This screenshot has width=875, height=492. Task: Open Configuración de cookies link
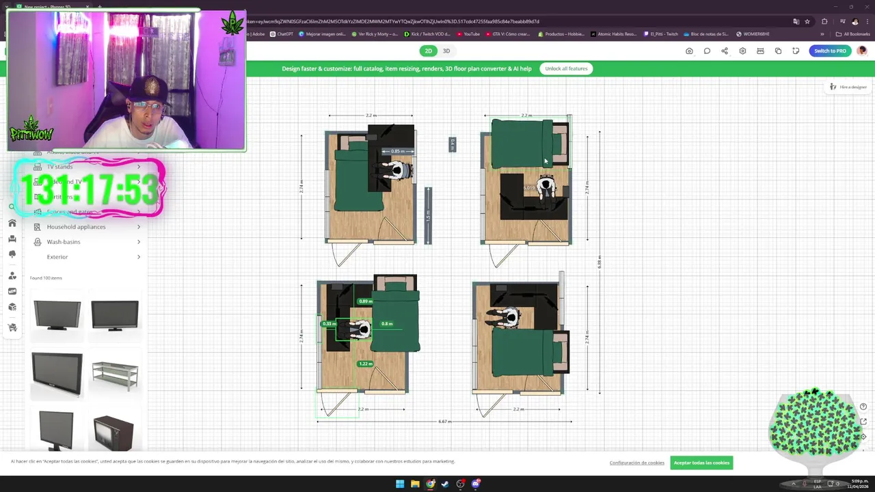click(x=636, y=463)
